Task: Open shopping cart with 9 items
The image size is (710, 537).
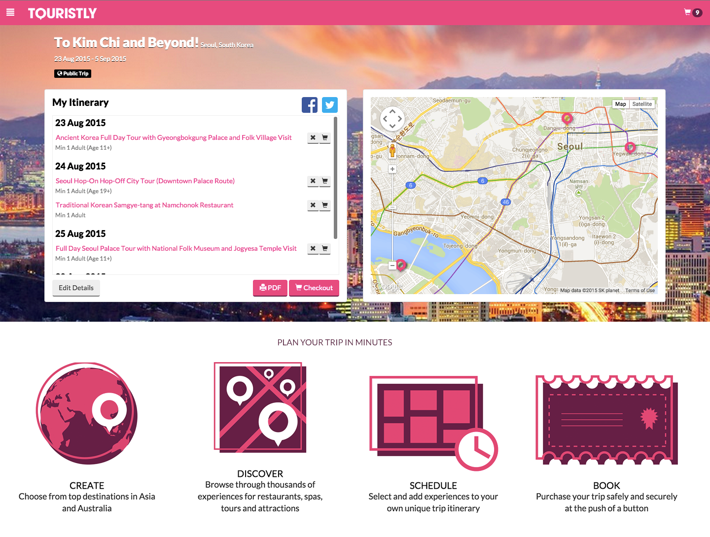Action: 693,12
